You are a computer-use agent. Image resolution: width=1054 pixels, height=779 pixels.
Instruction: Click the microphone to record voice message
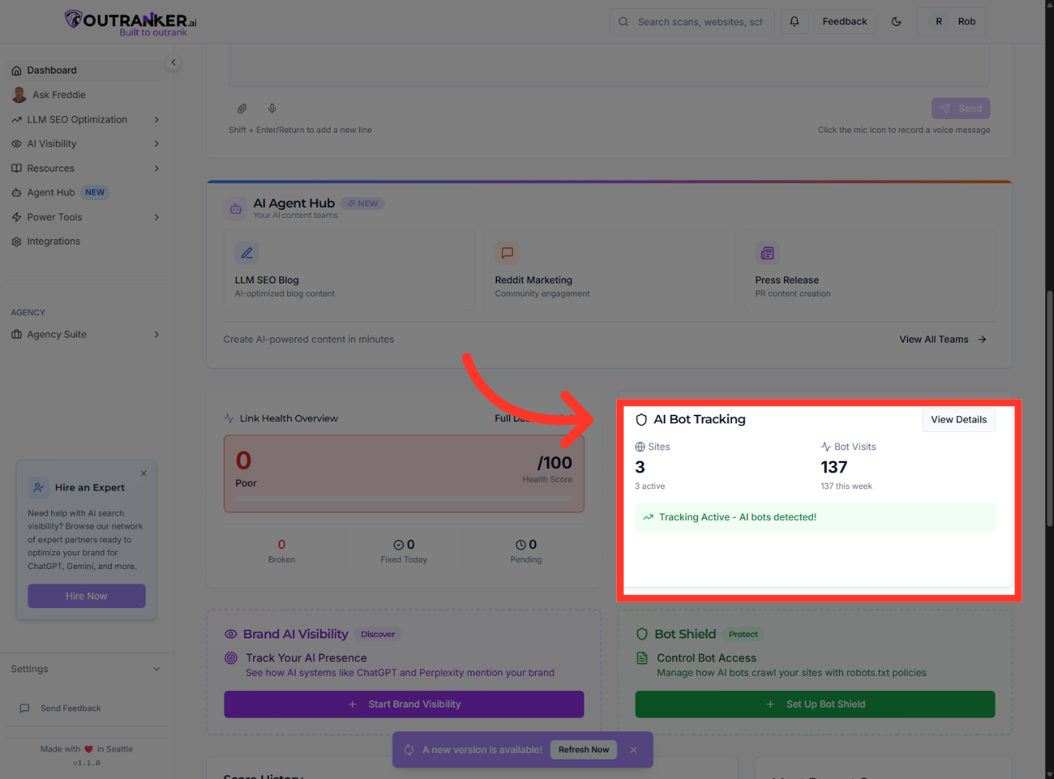pos(272,108)
